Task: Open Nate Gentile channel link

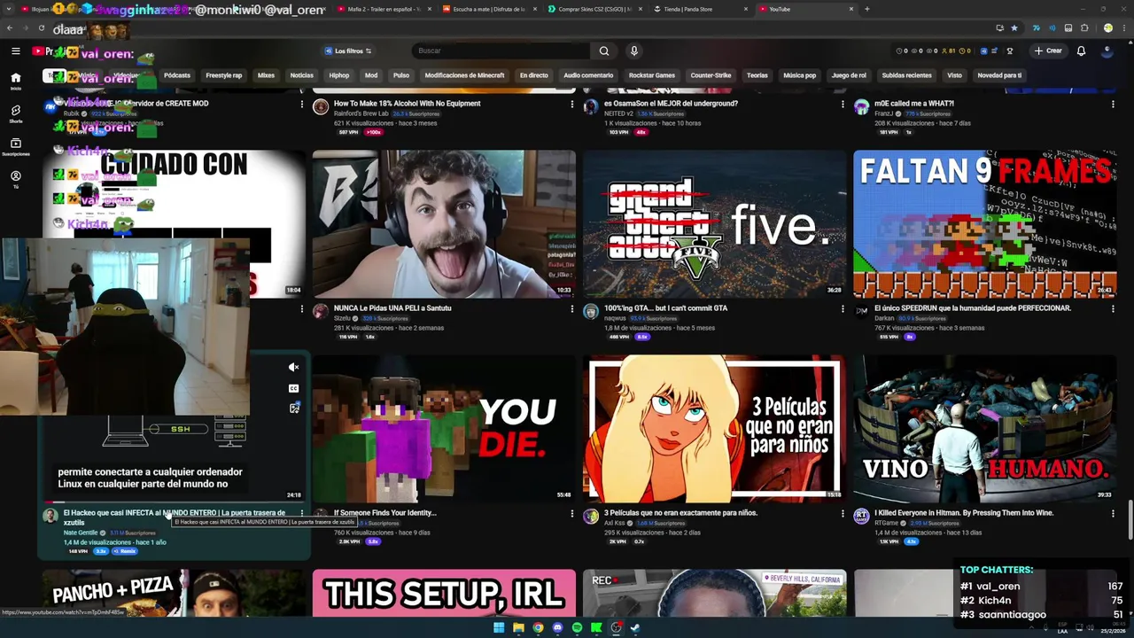Action: point(81,533)
